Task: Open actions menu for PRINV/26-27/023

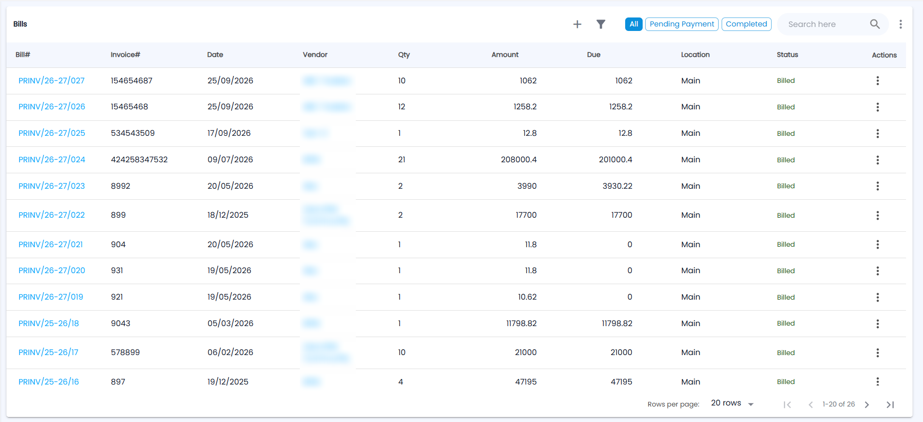Action: (878, 186)
